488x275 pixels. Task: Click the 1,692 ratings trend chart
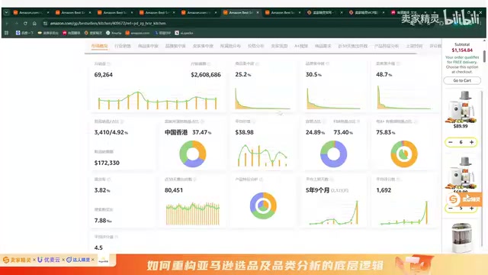click(x=404, y=212)
